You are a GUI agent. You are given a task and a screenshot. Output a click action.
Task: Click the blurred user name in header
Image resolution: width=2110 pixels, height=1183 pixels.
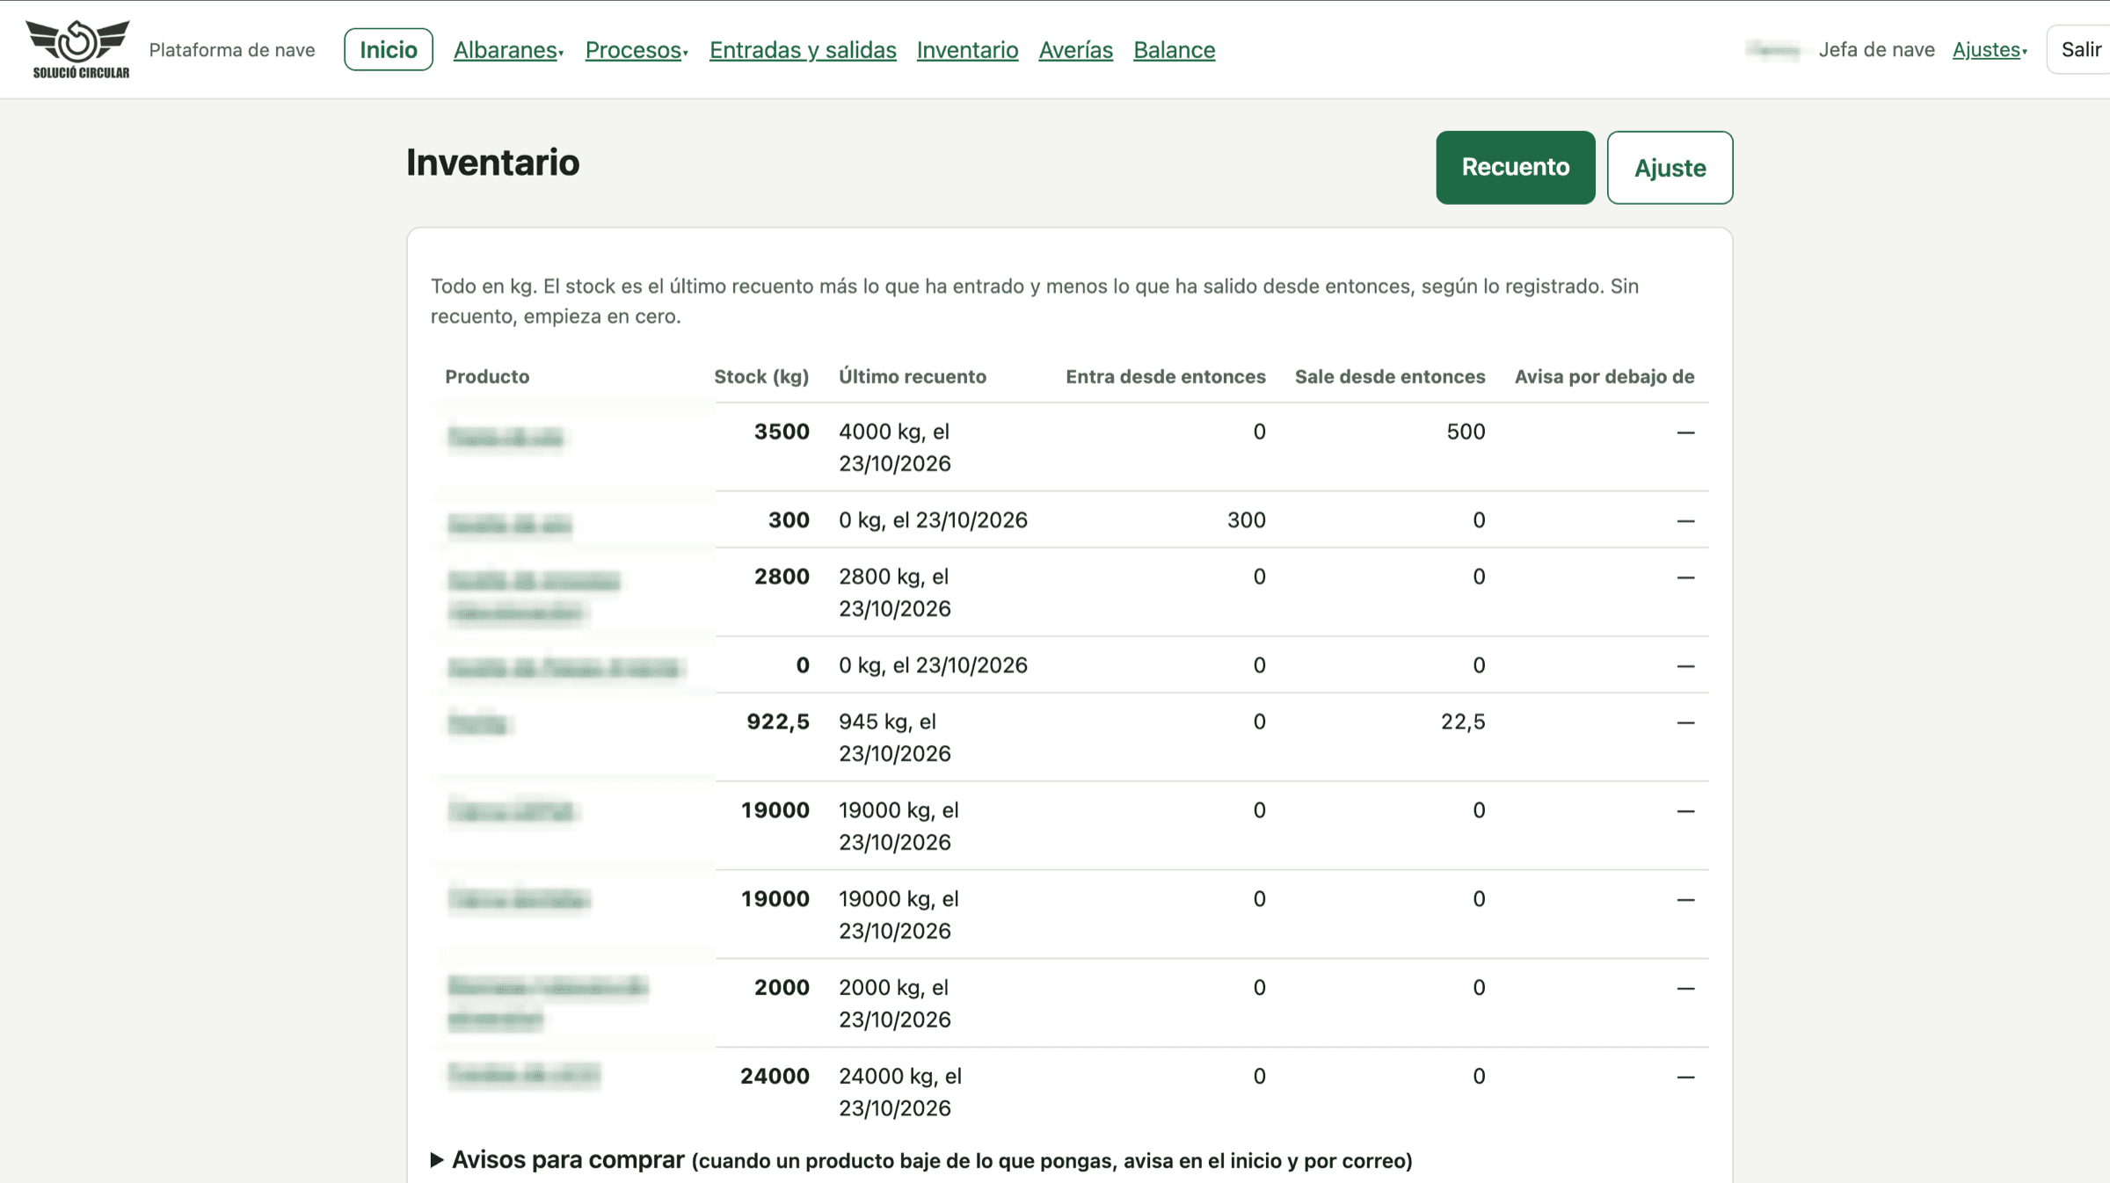1773,50
